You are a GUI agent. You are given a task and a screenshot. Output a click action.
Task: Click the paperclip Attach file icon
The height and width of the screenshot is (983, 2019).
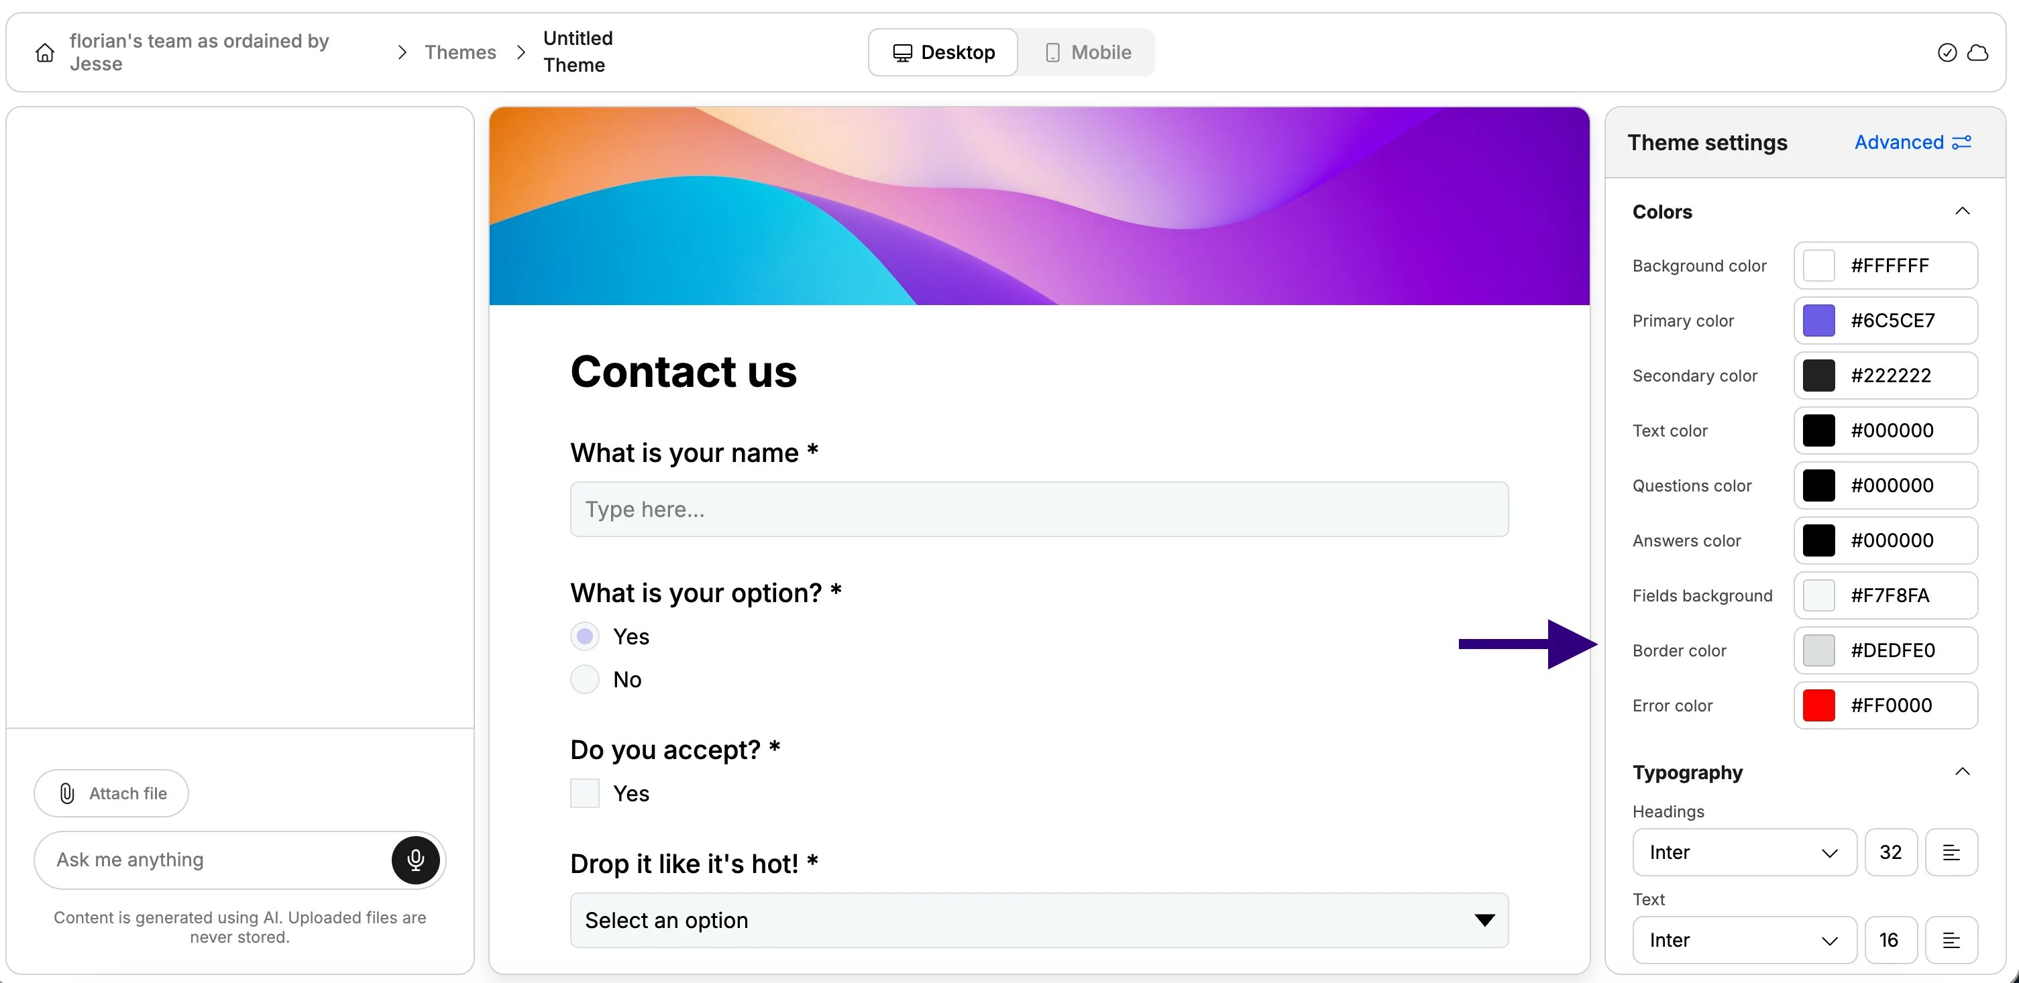(x=66, y=793)
